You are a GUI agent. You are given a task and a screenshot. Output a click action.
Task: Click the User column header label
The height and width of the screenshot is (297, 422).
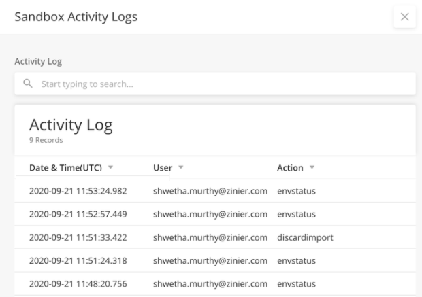click(x=163, y=168)
